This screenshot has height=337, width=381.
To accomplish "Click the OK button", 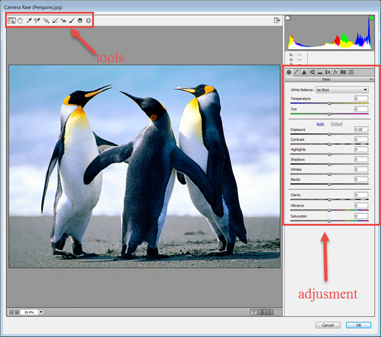I will coord(359,325).
